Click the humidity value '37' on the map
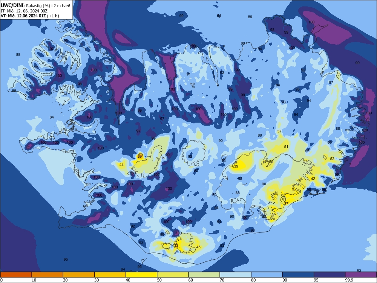This screenshot has height=283, width=377. [x=287, y=204]
